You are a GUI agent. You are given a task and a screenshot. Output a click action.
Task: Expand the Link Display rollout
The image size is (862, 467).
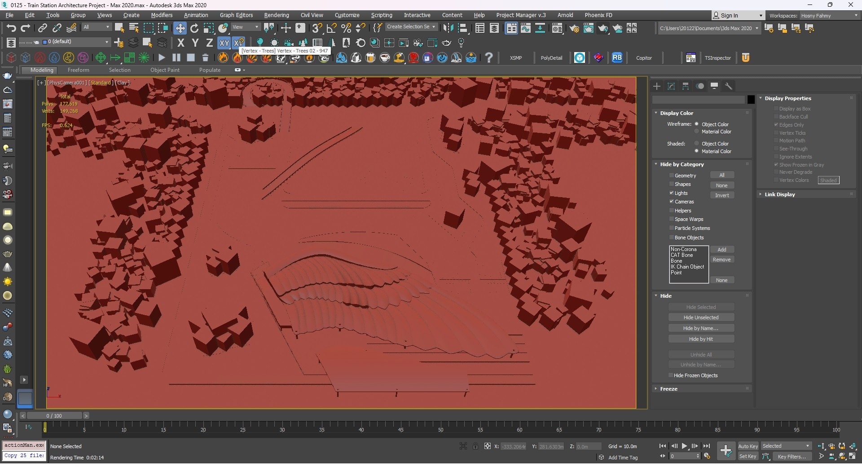tap(779, 194)
